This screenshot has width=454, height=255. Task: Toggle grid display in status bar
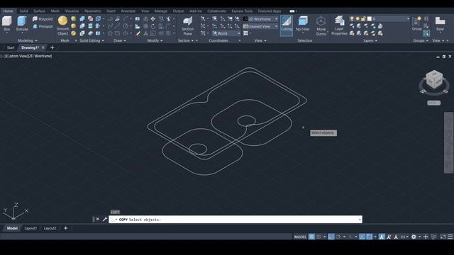click(311, 237)
